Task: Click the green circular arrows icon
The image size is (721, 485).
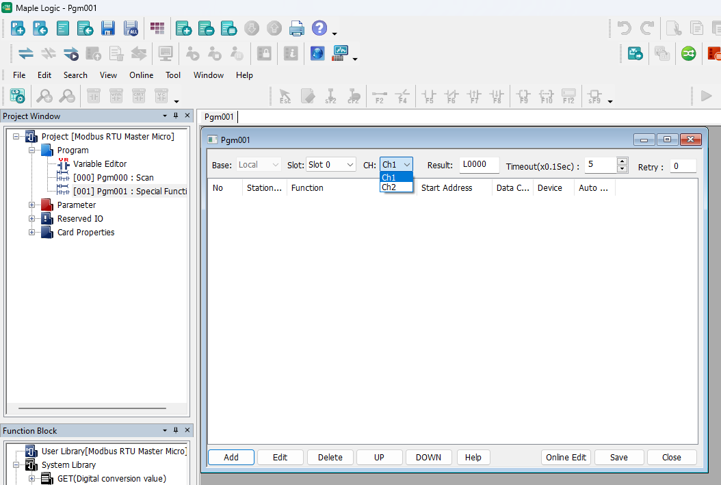Action: click(x=687, y=53)
